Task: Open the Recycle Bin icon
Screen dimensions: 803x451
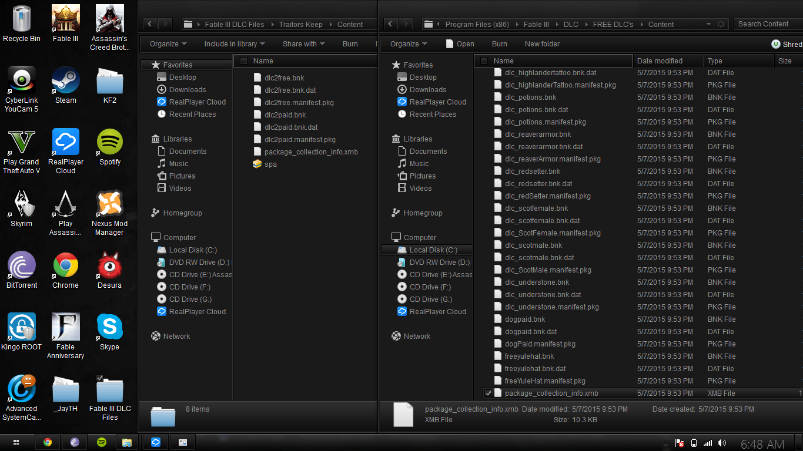Action: click(x=21, y=20)
